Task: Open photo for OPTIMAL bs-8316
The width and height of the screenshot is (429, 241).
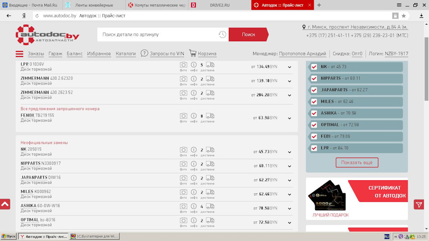Action: [x=183, y=220]
